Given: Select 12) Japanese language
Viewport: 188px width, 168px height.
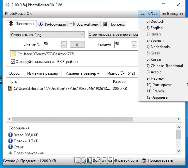Looking at the screenshot, I should pos(163,97).
